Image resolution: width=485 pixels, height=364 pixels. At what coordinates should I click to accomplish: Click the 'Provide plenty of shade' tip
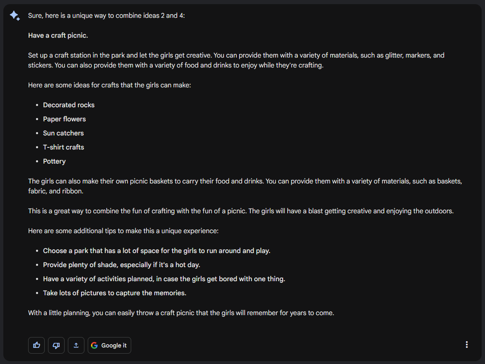tap(122, 265)
